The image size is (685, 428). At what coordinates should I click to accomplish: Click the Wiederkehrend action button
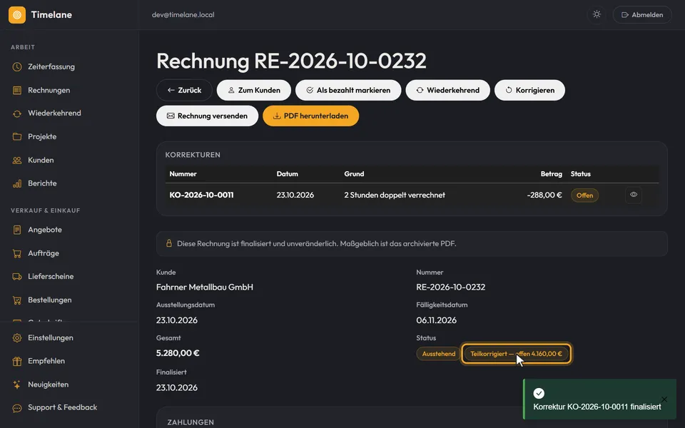pos(448,90)
